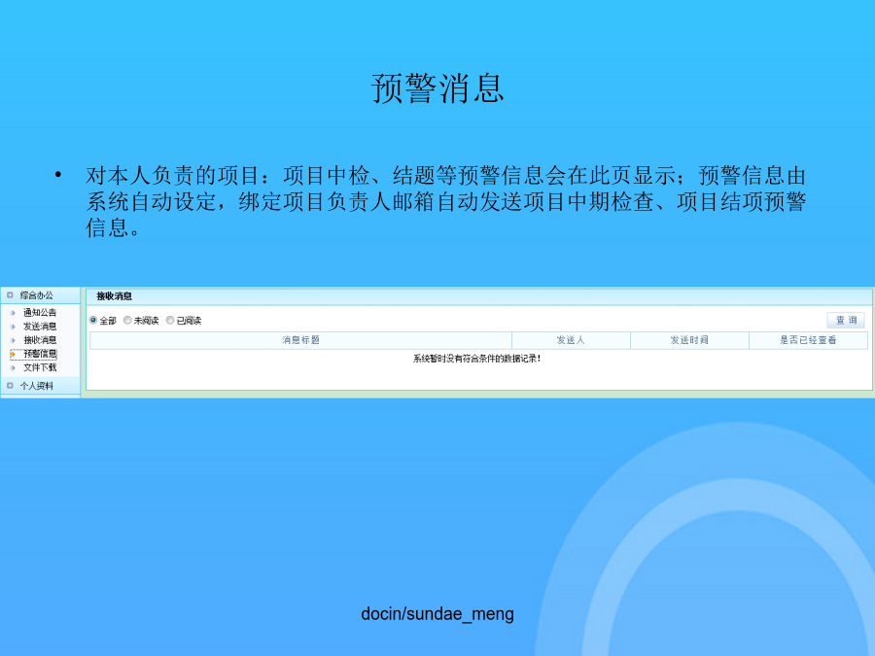The width and height of the screenshot is (875, 656).
Task: Click the slide title 预警消息
Action: (x=437, y=88)
